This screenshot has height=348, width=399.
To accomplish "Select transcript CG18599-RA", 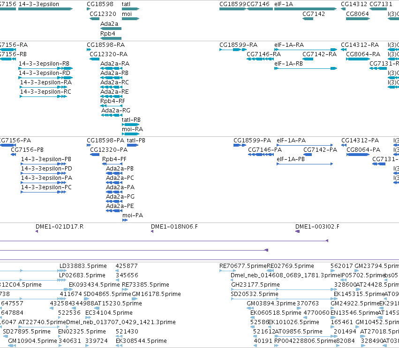I will pyautogui.click(x=239, y=45).
